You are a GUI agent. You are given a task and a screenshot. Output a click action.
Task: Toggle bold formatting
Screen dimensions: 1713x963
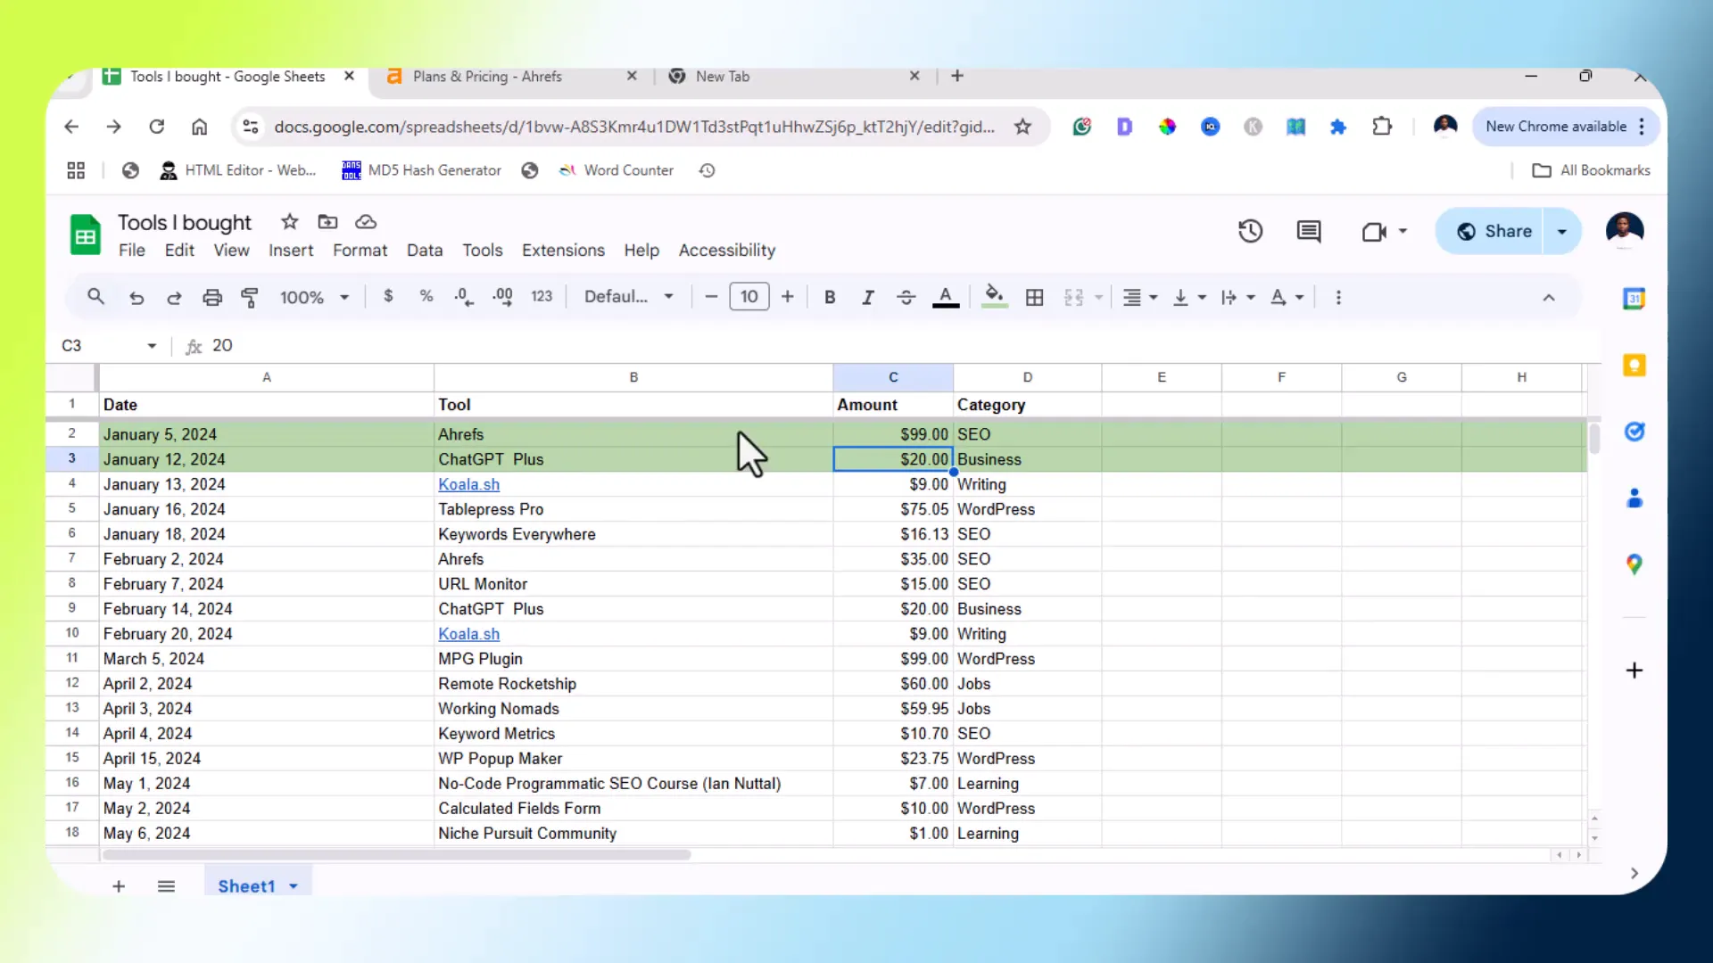830,298
